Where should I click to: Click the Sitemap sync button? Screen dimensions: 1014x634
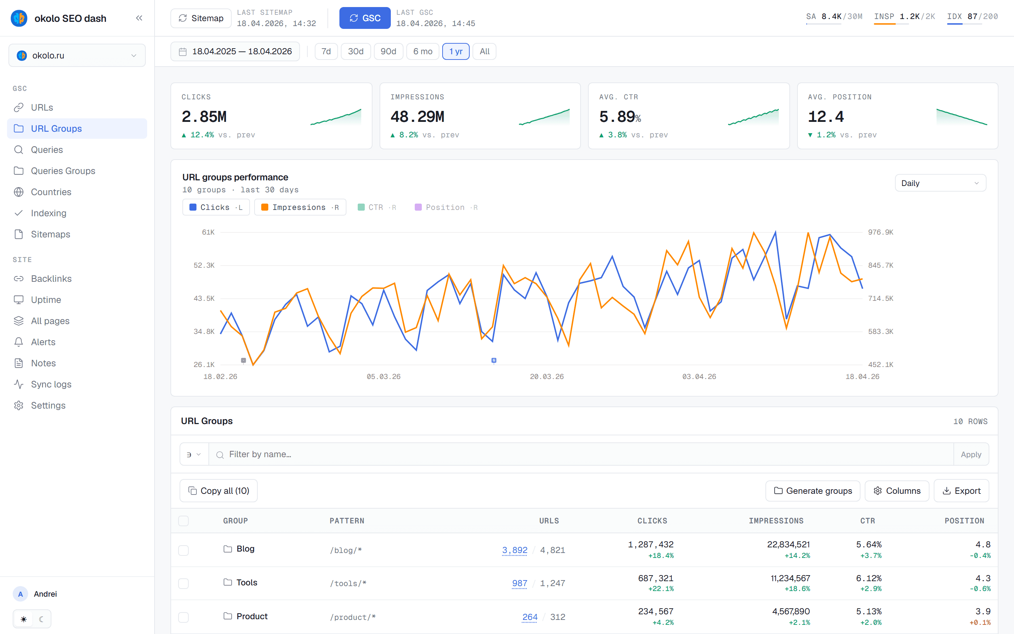tap(201, 18)
